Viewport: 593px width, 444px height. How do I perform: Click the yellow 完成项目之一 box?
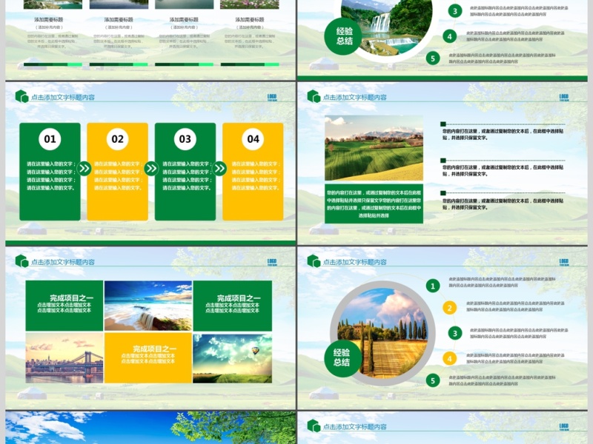click(x=148, y=357)
